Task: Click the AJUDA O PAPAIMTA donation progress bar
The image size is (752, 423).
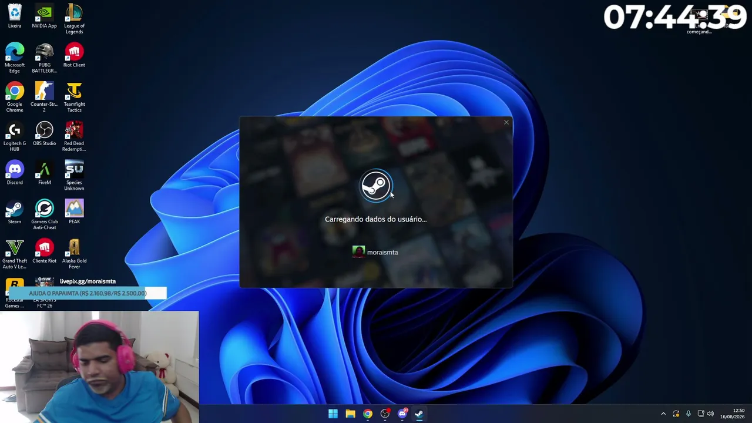Action: point(87,293)
